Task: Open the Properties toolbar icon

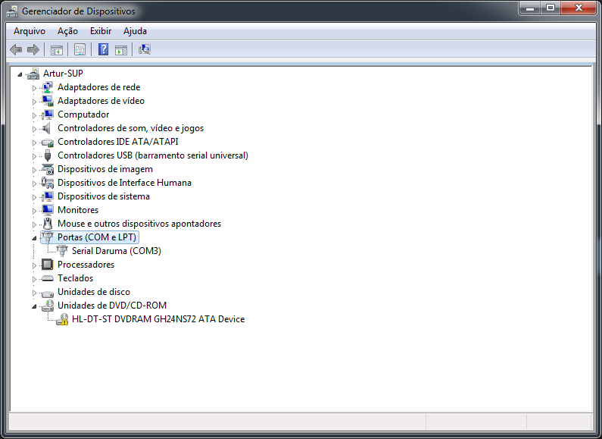Action: click(80, 49)
